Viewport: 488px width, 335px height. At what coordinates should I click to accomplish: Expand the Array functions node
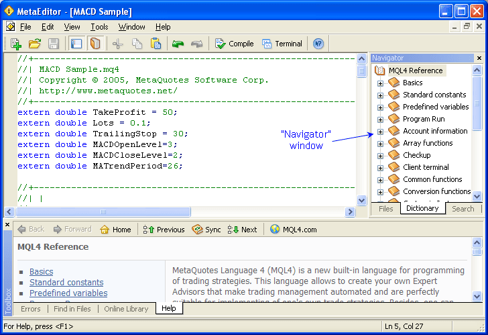381,144
